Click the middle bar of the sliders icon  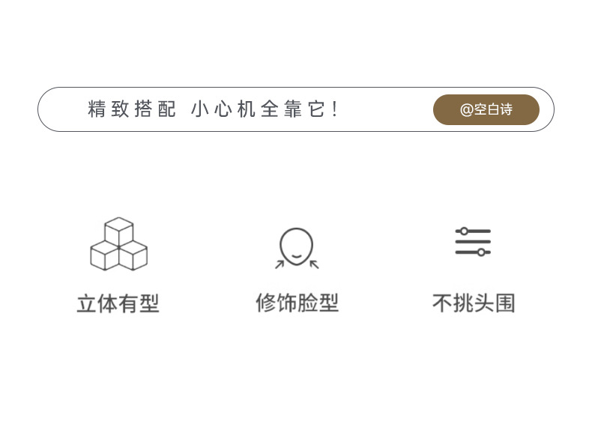pos(473,242)
